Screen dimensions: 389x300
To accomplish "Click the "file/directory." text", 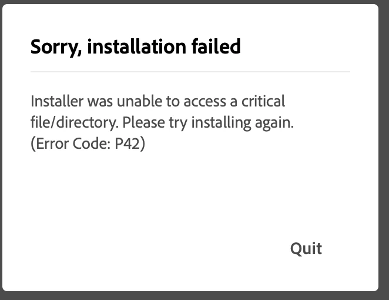I will pos(75,123).
